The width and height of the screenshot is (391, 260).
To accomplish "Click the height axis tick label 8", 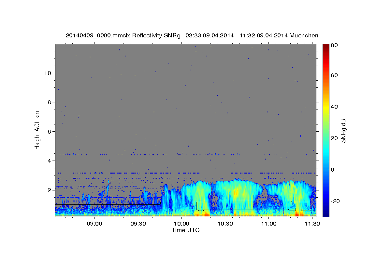I will click(50, 102).
